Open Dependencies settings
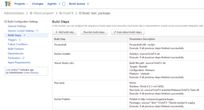The height and width of the screenshot is (110, 204). [x=16, y=53]
